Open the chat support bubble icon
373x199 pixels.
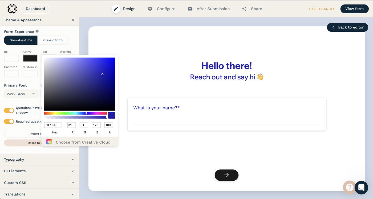pyautogui.click(x=361, y=187)
